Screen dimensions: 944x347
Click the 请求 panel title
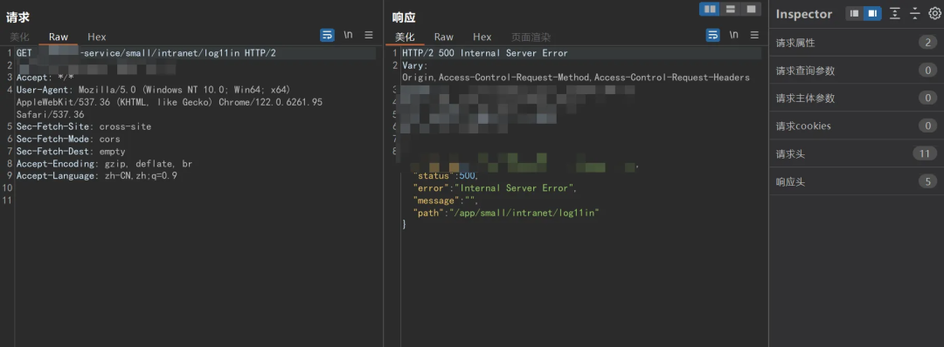[17, 17]
